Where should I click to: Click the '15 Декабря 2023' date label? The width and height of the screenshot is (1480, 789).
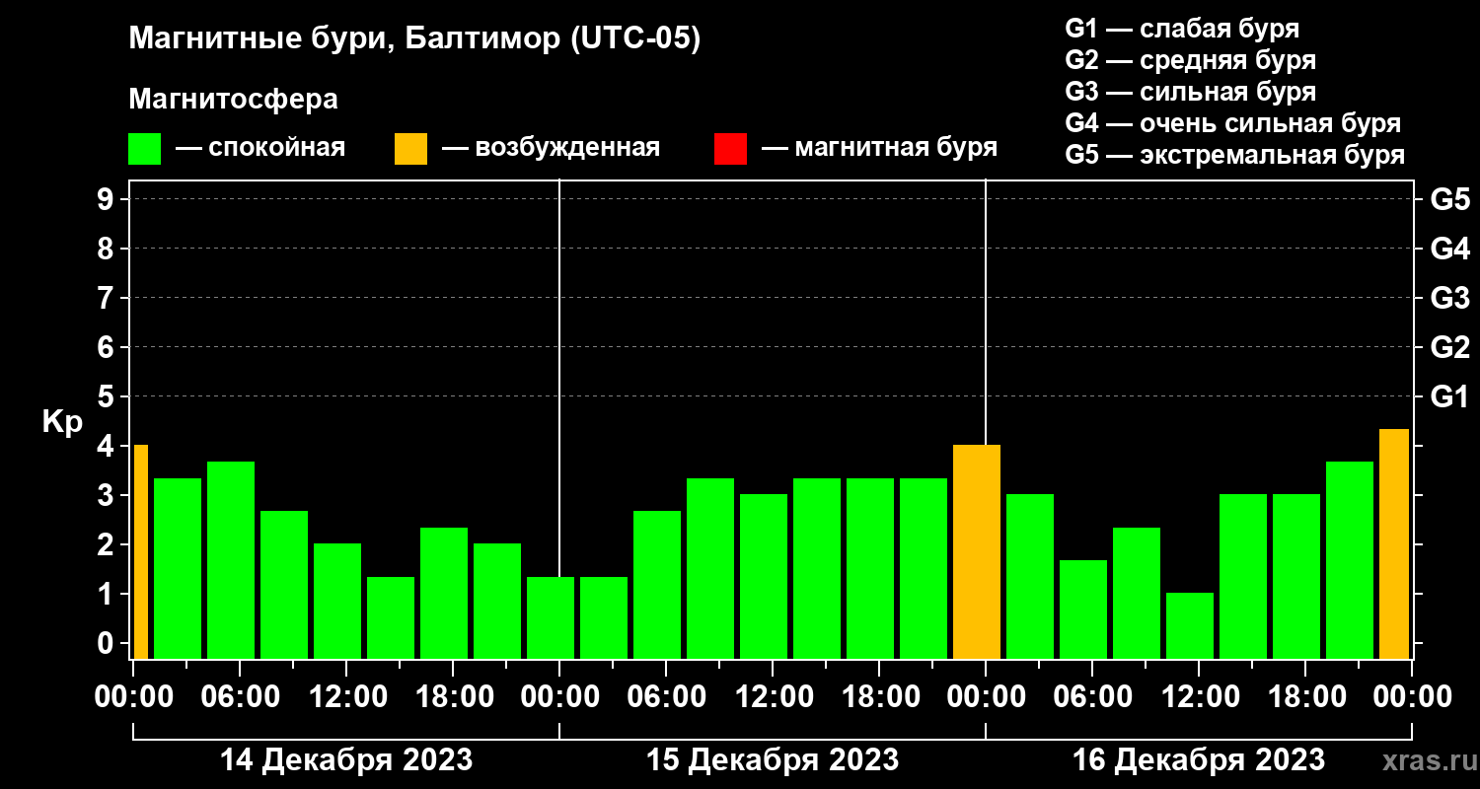click(x=773, y=759)
